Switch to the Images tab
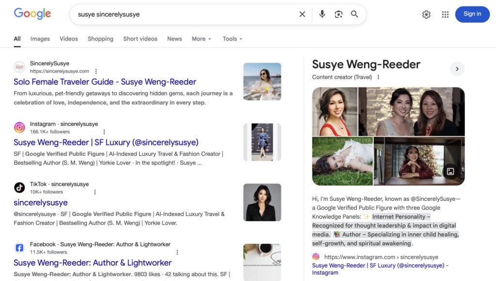Image resolution: width=496 pixels, height=281 pixels. (40, 39)
